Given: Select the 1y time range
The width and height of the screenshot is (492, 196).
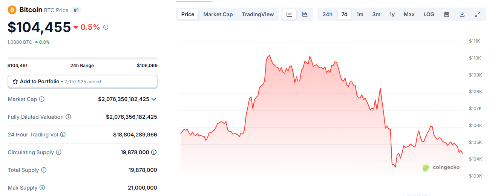Looking at the screenshot, I should (x=392, y=14).
